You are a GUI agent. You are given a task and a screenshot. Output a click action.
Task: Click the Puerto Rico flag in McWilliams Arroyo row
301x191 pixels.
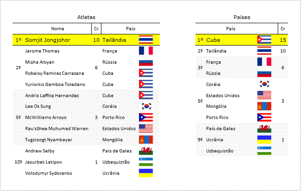(x=146, y=118)
